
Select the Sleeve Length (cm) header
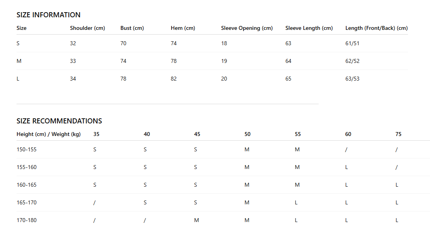coord(309,28)
